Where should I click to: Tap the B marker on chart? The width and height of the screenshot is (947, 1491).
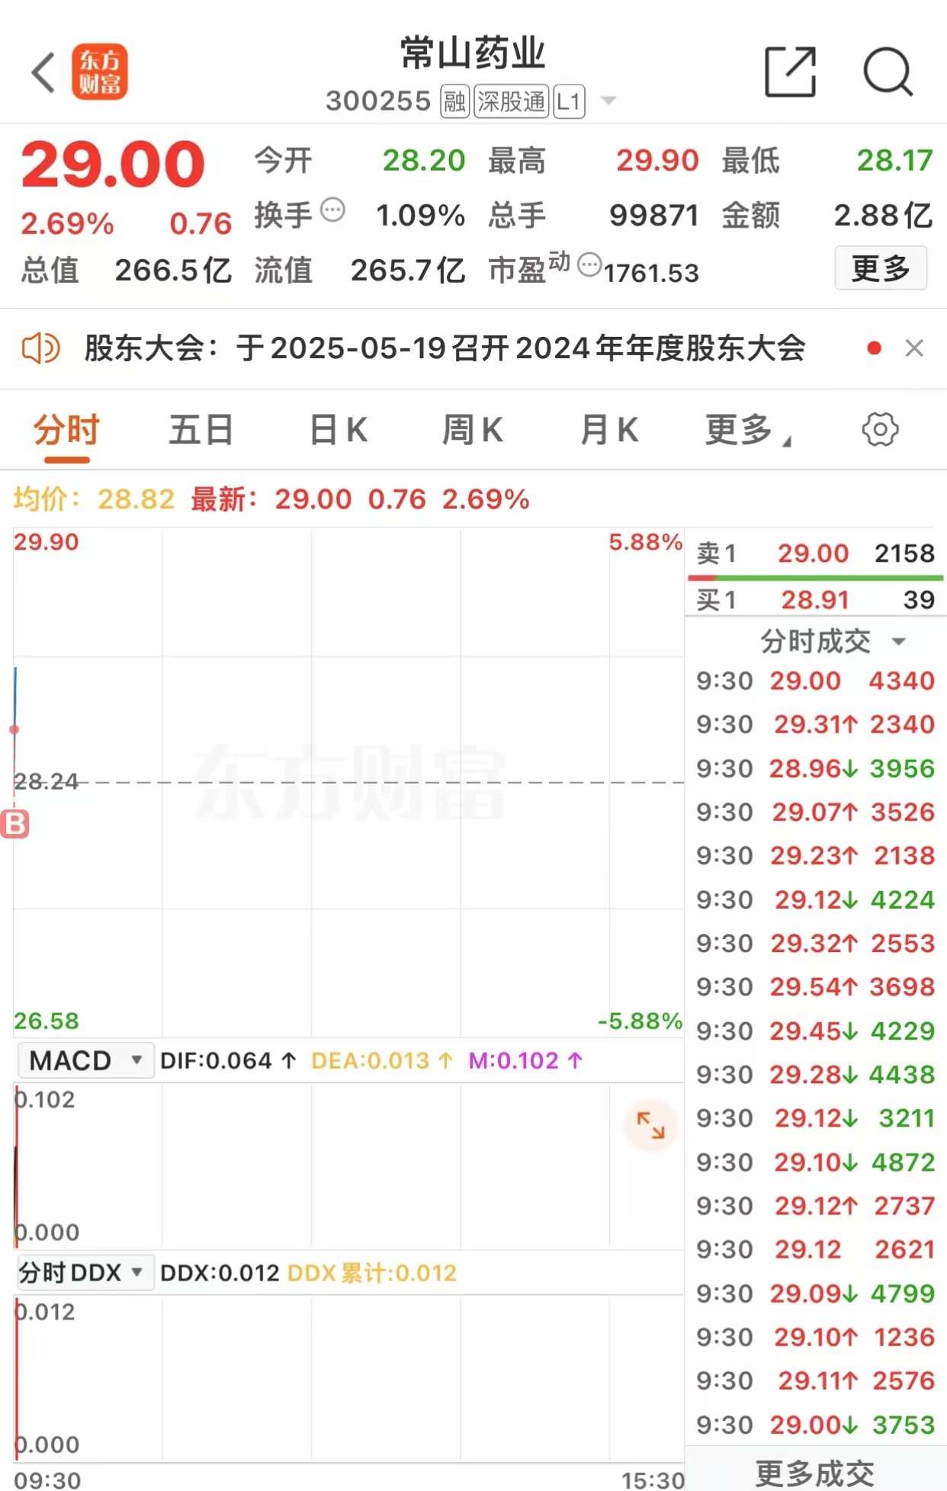click(x=15, y=824)
